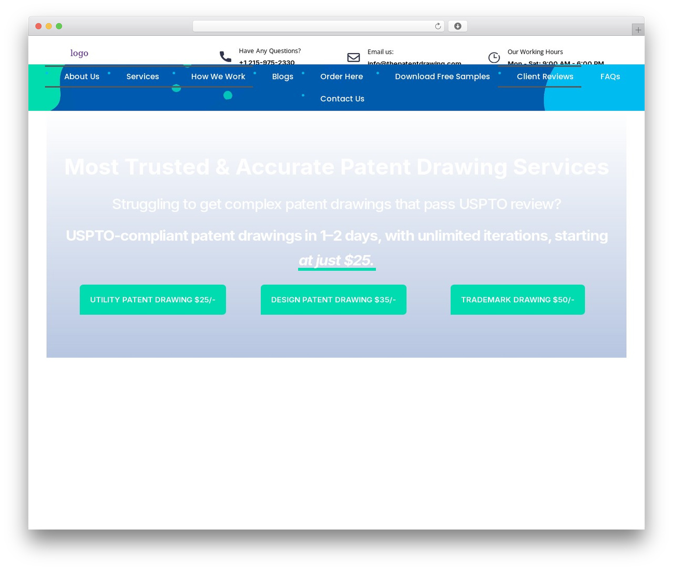The image size is (673, 570).
Task: Click the site logo
Action: point(79,53)
